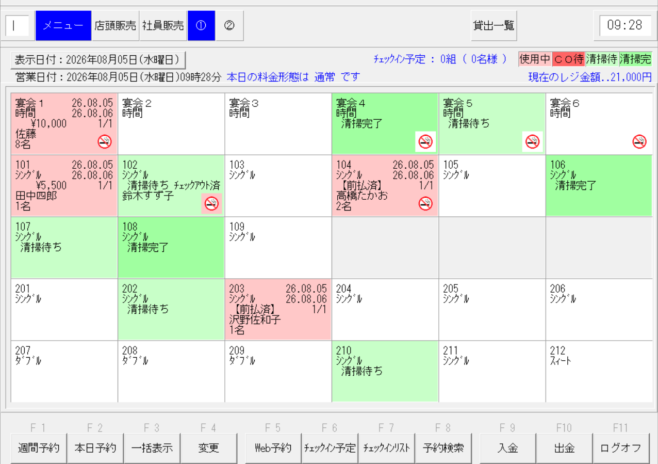Image resolution: width=658 pixels, height=464 pixels.
Task: Select suite room 212
Action: point(599,372)
